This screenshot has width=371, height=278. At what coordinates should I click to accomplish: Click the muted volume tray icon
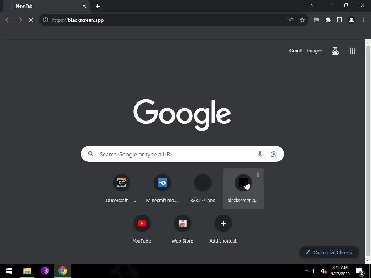(x=324, y=271)
